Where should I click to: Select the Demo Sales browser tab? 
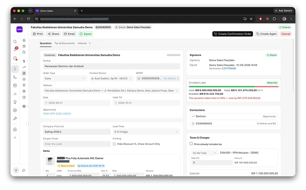click(x=56, y=11)
